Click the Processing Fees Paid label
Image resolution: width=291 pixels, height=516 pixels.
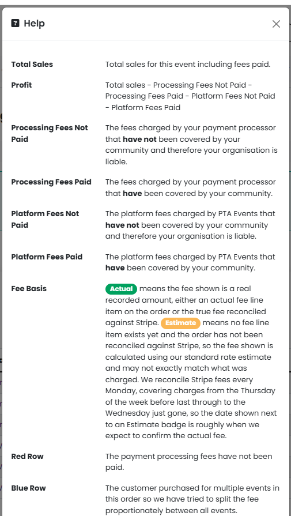coord(51,182)
